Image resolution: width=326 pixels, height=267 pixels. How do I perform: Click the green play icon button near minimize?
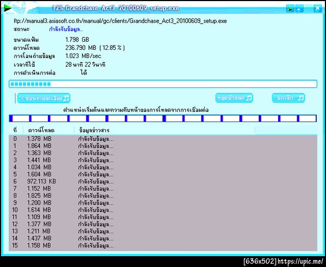pyautogui.click(x=290, y=9)
